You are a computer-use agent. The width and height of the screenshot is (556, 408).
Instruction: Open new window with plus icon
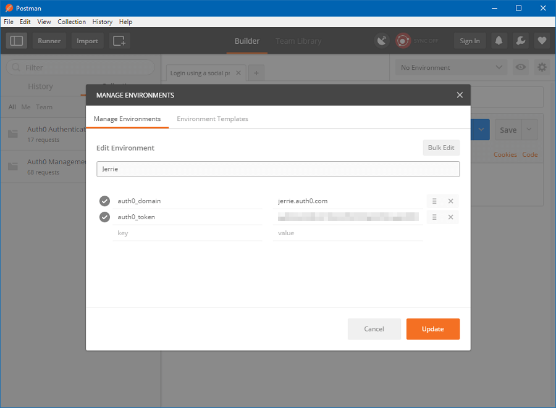coord(119,41)
